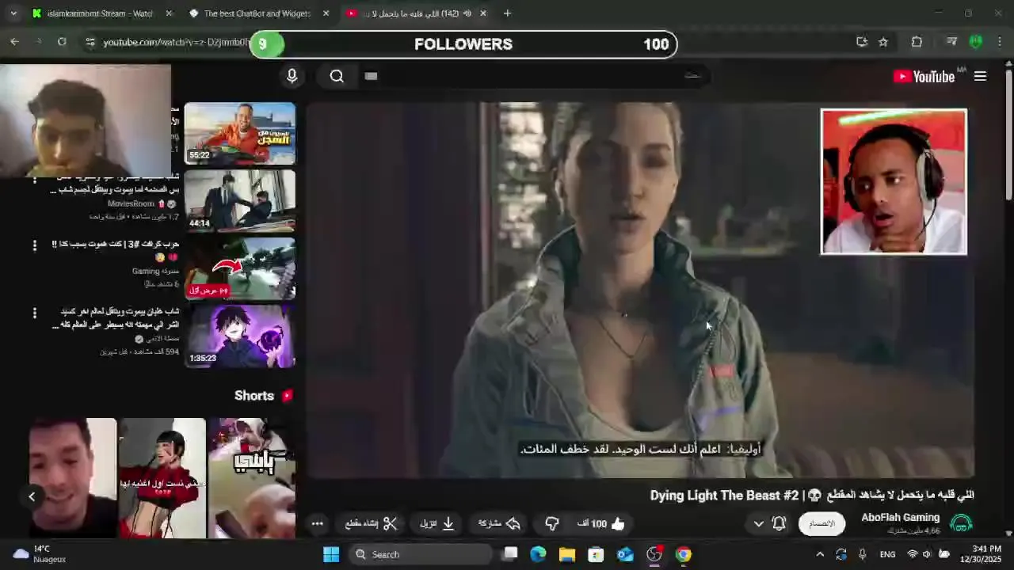Viewport: 1014px width, 570px height.
Task: Open Task View on taskbar
Action: coord(510,554)
